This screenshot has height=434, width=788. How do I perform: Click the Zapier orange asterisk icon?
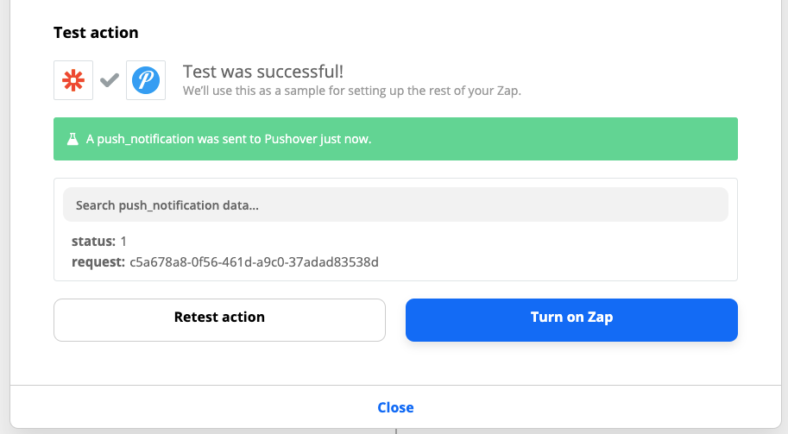coord(73,80)
